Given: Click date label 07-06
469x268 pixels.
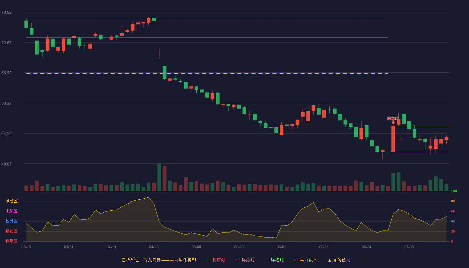Looking at the screenshot, I should 409,247.
